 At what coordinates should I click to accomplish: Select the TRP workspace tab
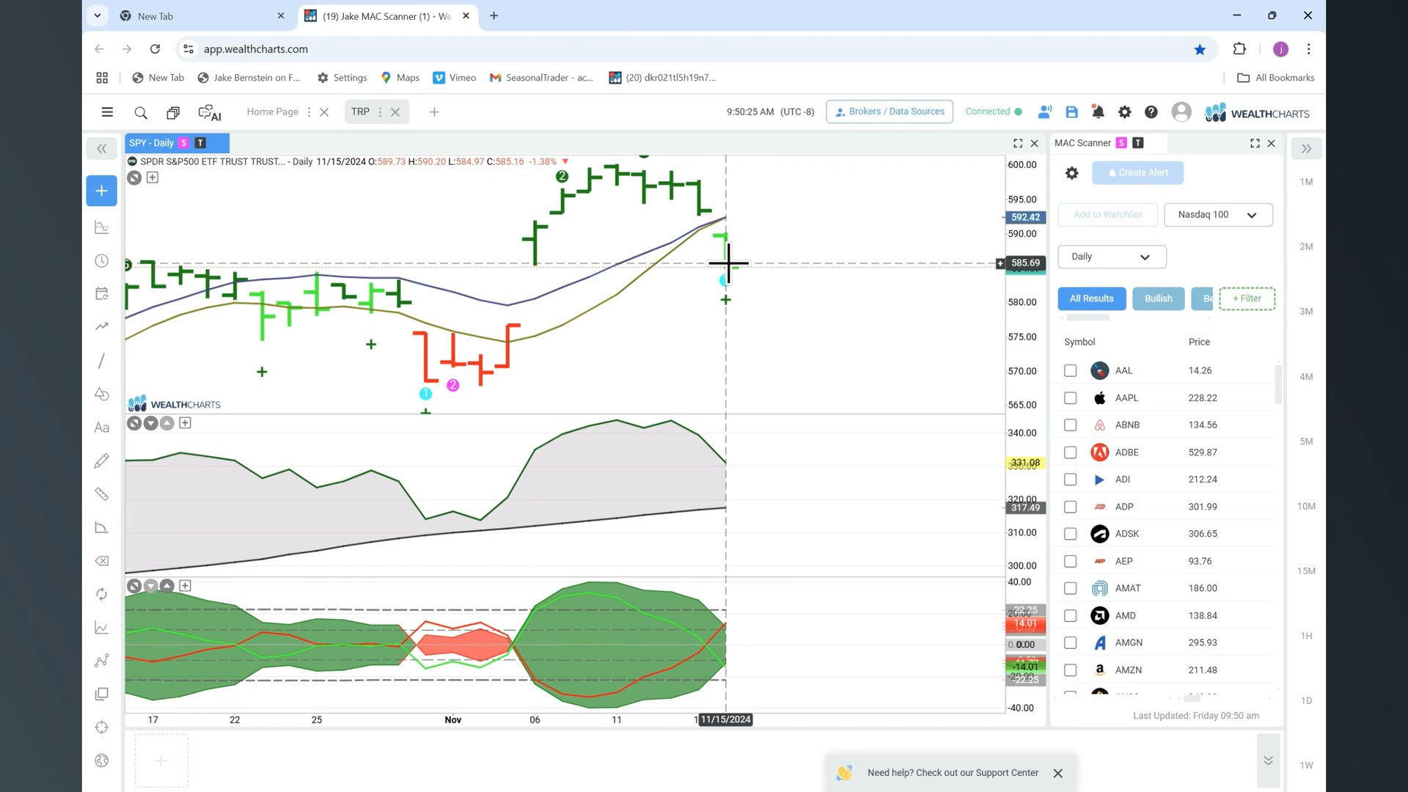[360, 112]
